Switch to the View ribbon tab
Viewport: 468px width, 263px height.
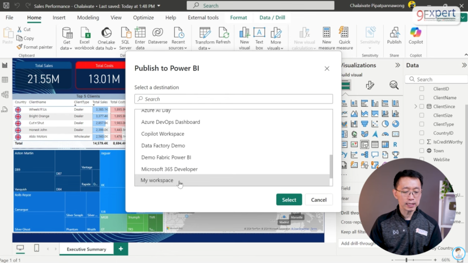(x=116, y=18)
